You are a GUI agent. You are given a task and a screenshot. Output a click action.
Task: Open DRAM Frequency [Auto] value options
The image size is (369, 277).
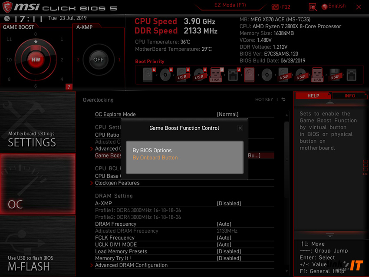(224, 224)
